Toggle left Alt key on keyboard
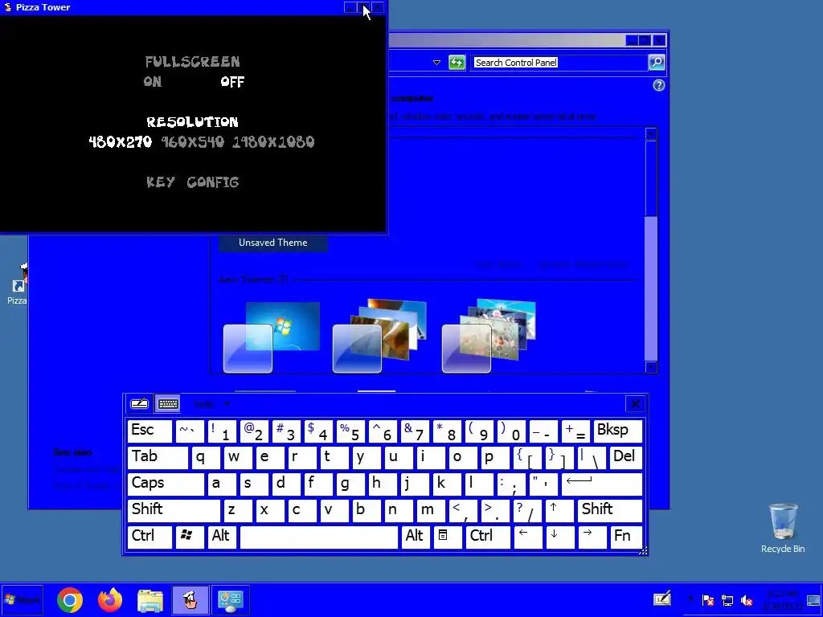The height and width of the screenshot is (617, 823). 222,537
